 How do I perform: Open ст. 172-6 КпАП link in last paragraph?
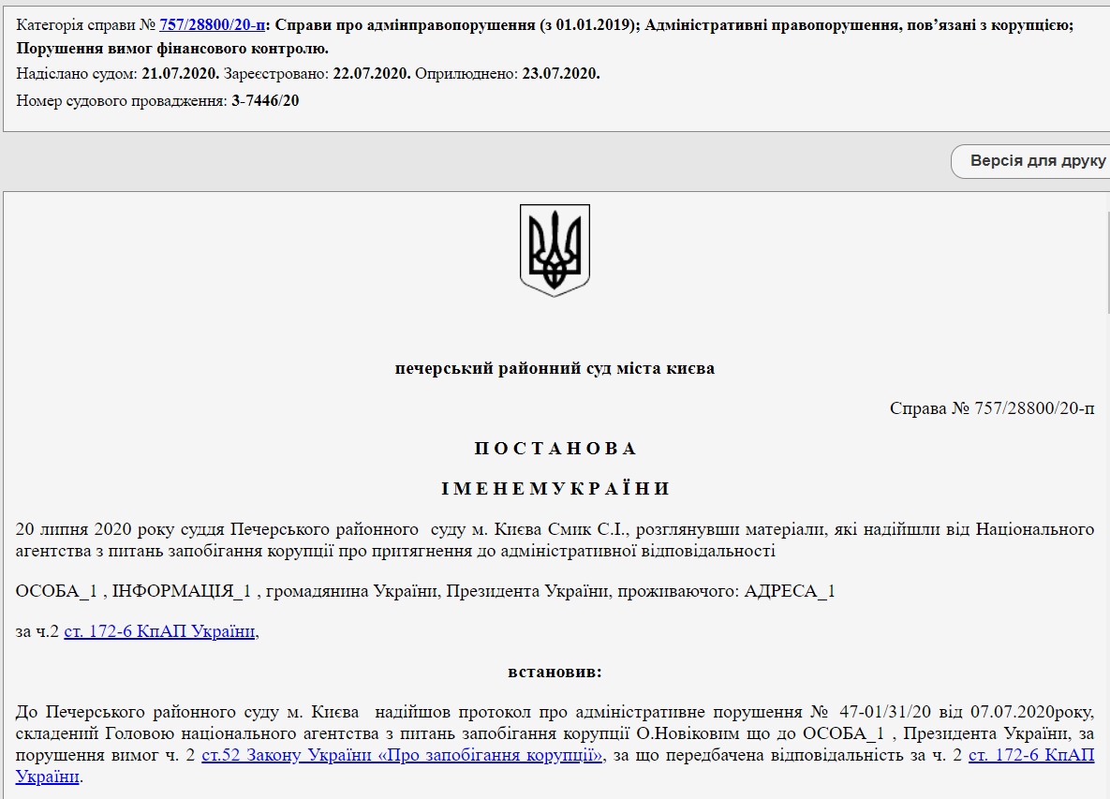pos(1030,755)
